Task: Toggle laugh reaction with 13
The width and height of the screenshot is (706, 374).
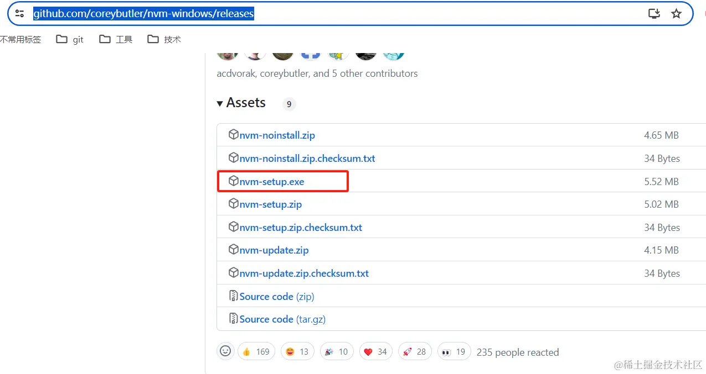Action: (297, 351)
